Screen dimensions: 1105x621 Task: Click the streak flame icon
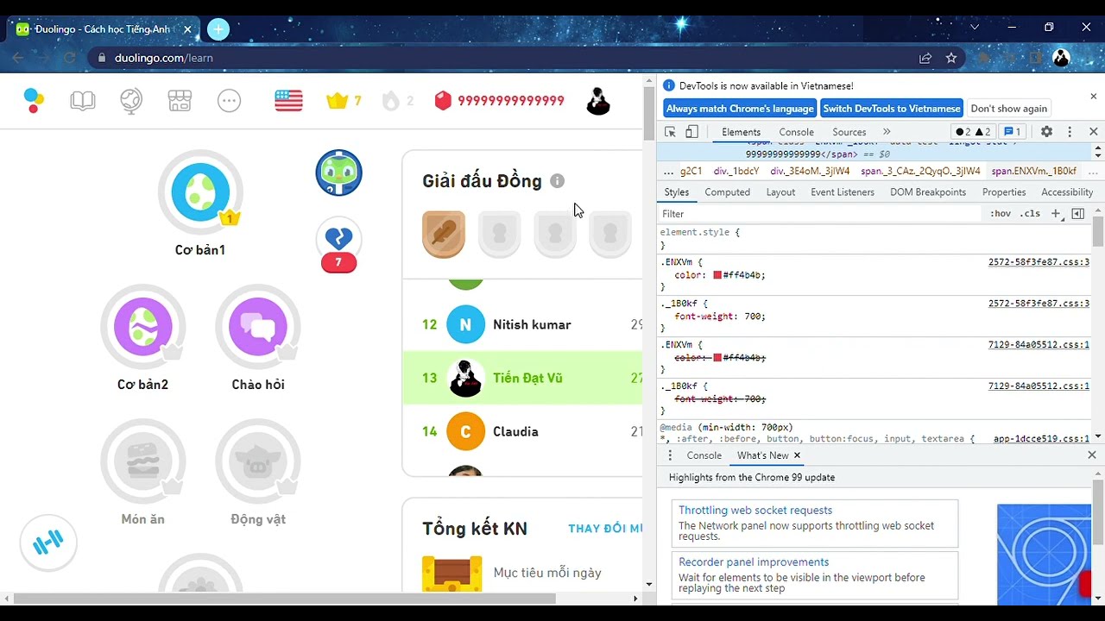point(391,101)
